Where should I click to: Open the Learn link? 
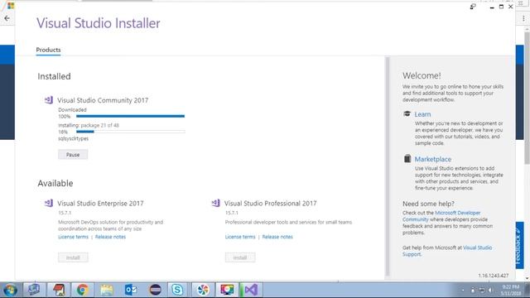point(422,114)
